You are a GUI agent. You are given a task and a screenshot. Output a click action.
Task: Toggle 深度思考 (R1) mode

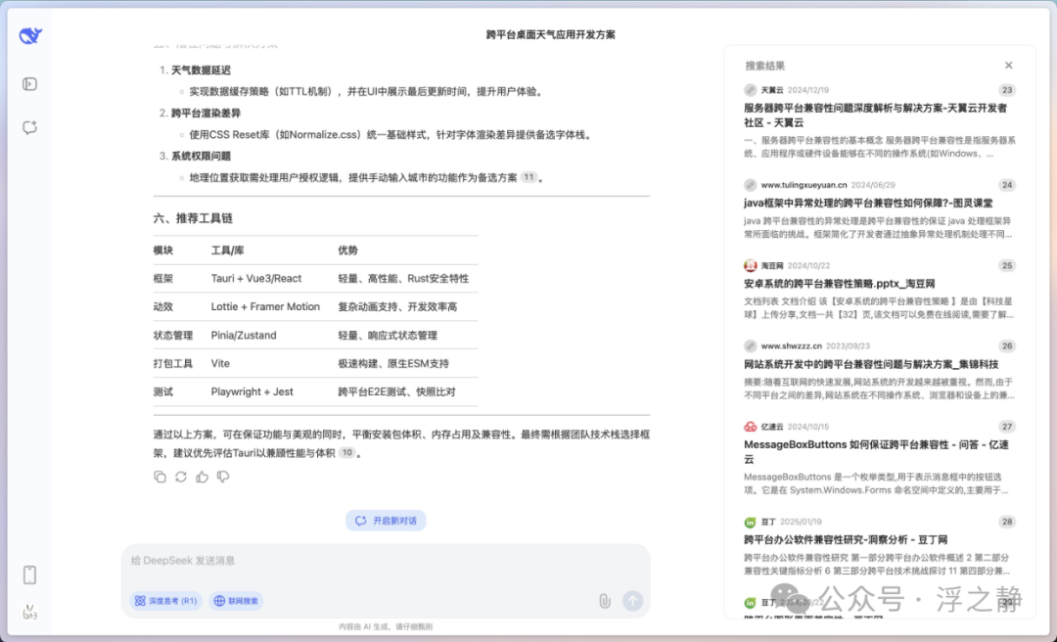click(x=165, y=601)
